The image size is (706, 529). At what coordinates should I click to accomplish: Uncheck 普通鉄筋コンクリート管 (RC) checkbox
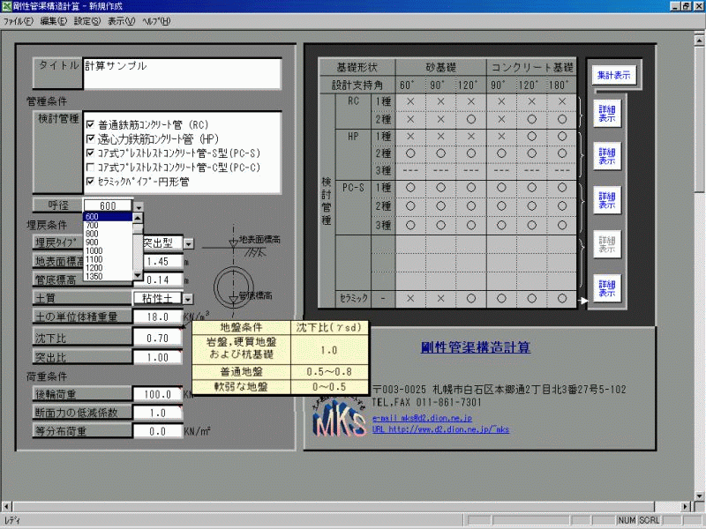(90, 125)
